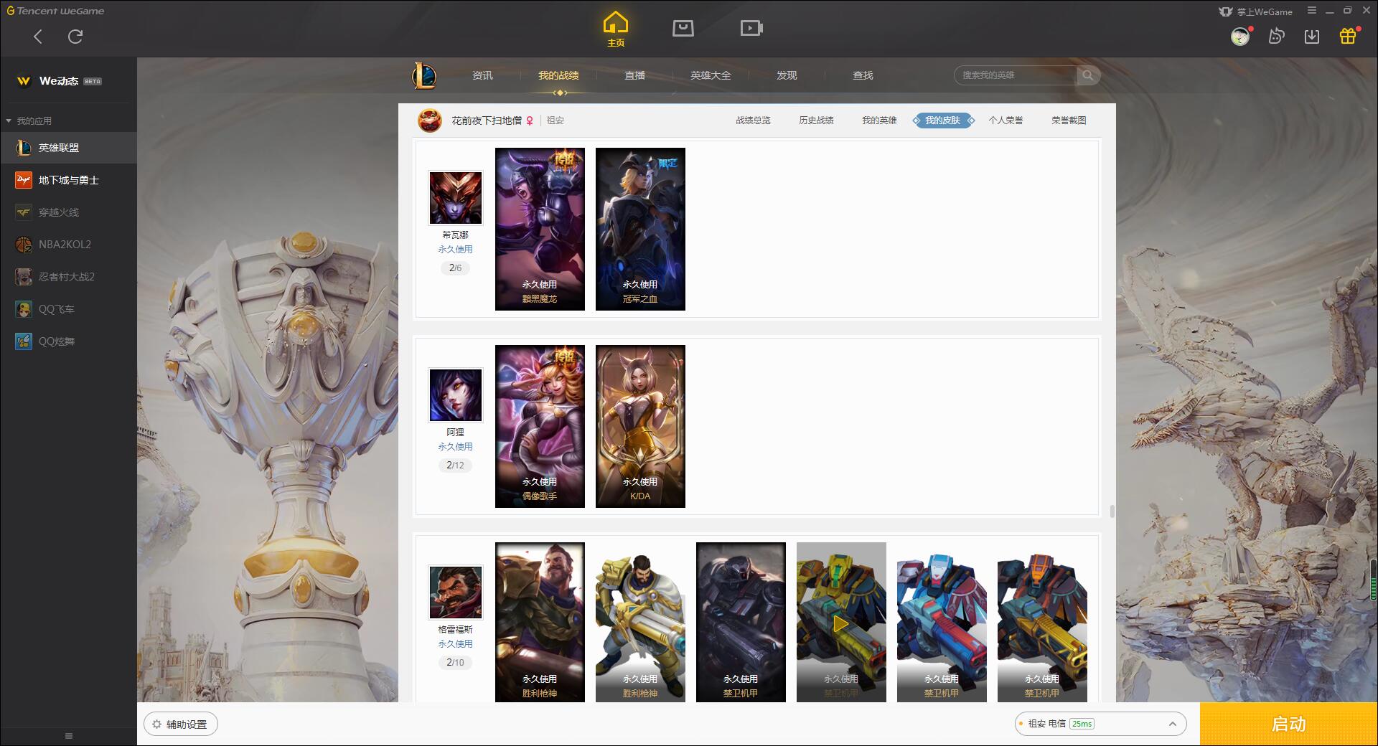1378x746 pixels.
Task: Open the 冠军之血 skin card
Action: click(x=640, y=230)
